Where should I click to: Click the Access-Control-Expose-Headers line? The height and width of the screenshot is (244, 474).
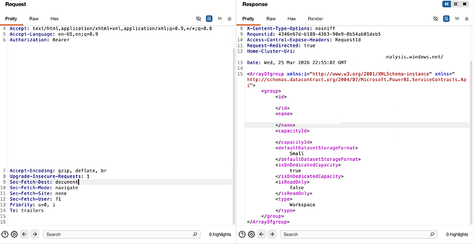click(x=304, y=40)
